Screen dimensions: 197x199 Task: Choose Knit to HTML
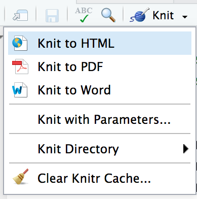(100, 43)
